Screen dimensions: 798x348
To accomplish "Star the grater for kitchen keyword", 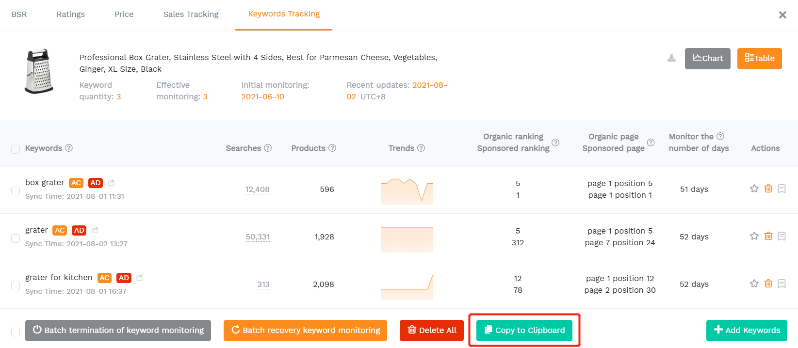I will [x=754, y=284].
